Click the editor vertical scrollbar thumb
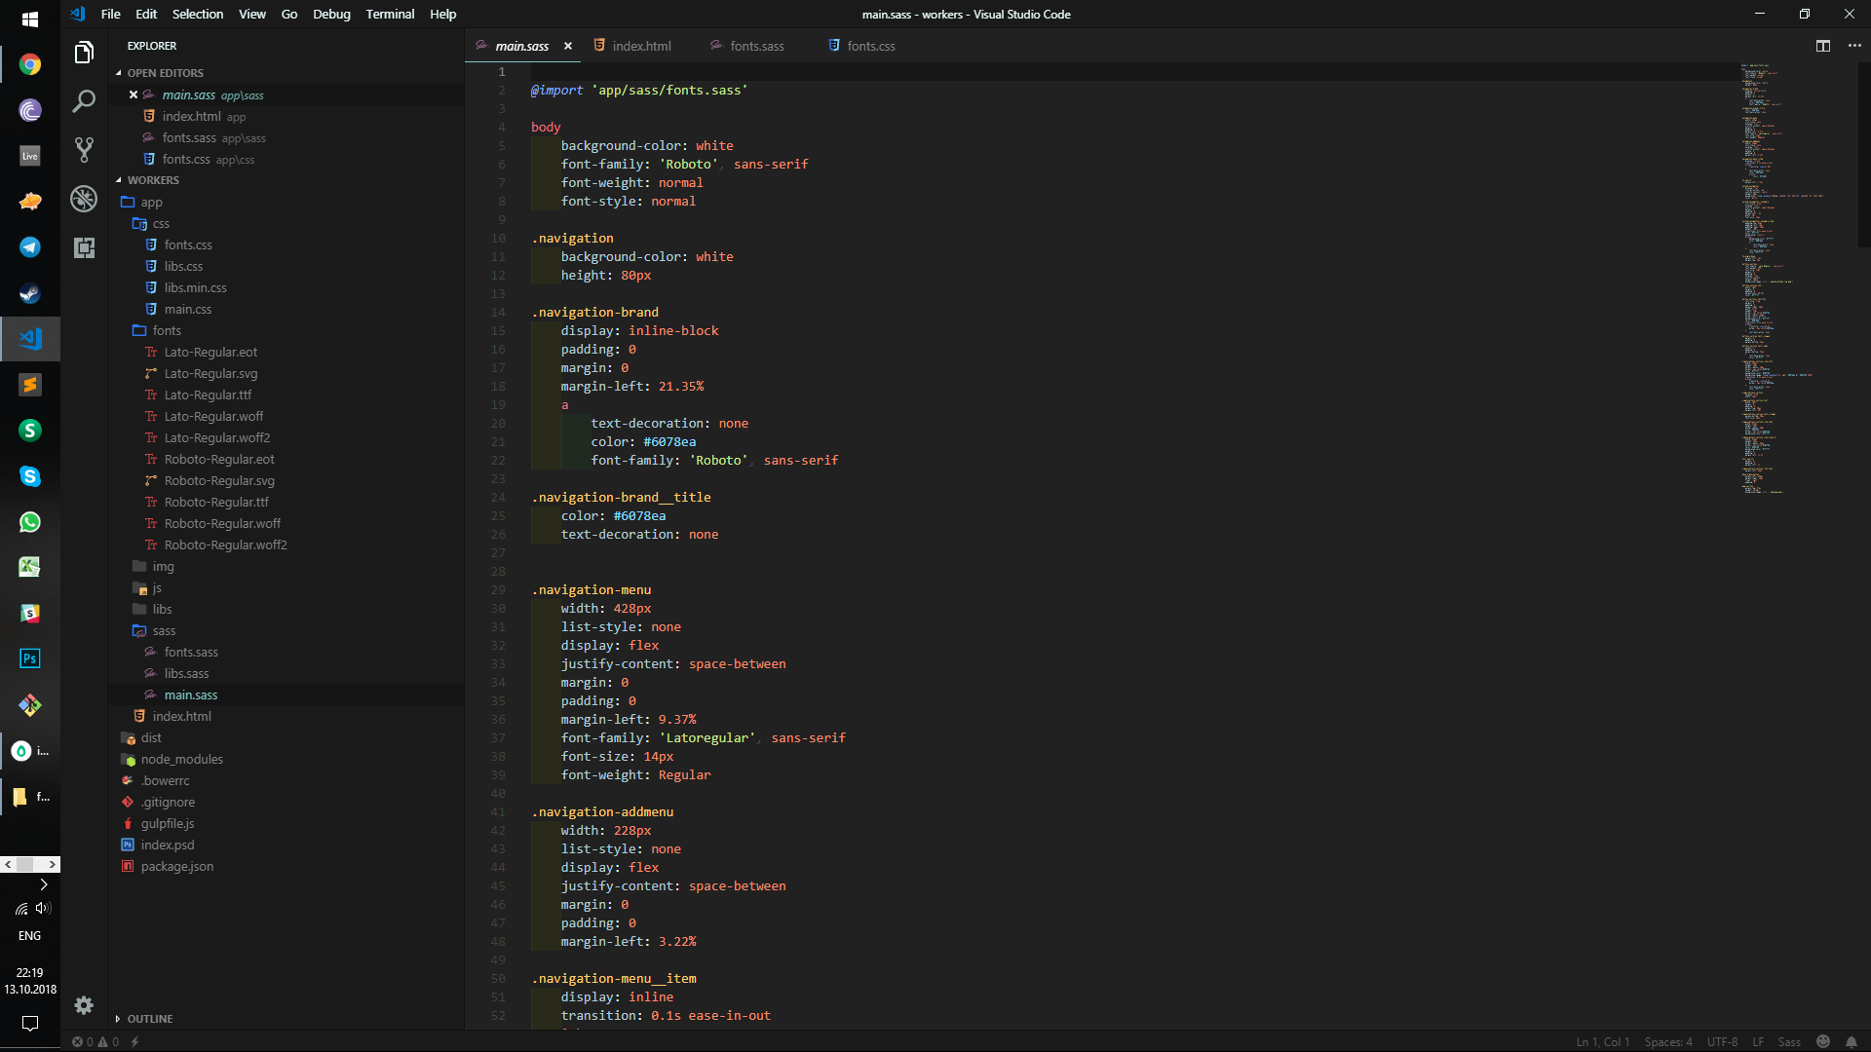The width and height of the screenshot is (1871, 1052). click(x=1864, y=154)
